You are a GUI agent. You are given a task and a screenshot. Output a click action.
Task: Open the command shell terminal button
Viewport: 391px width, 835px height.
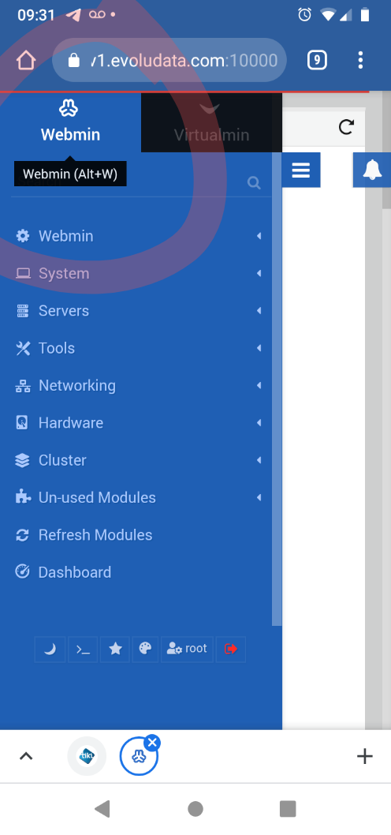click(x=83, y=650)
